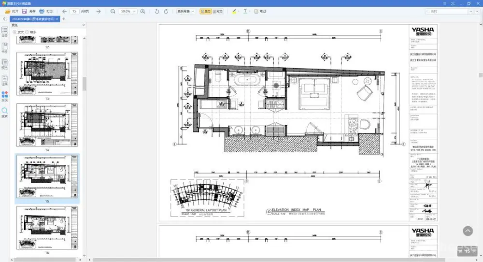Click the Print (打印) icon
Viewport: 483px width, 262px height.
click(x=42, y=11)
